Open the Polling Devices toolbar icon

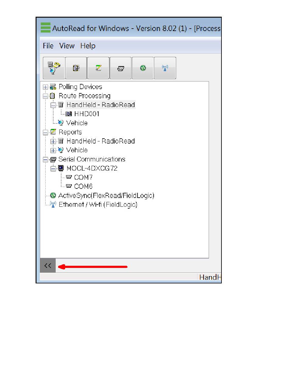pos(54,68)
